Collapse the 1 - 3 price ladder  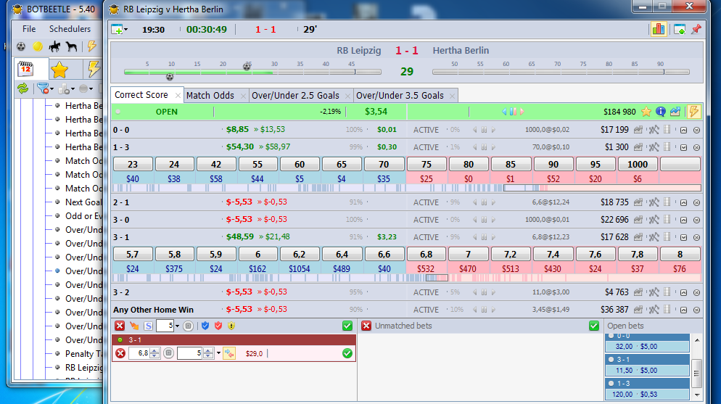[683, 147]
